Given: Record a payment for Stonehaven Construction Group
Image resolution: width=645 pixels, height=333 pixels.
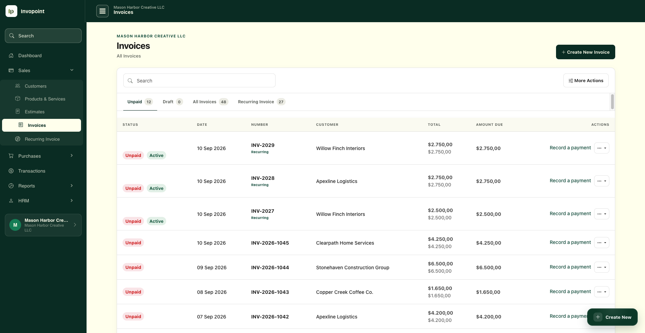Looking at the screenshot, I should 570,267.
